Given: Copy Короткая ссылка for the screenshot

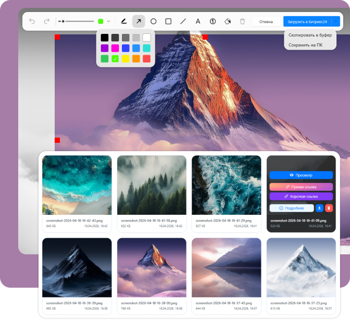Looking at the screenshot, I should [x=301, y=196].
